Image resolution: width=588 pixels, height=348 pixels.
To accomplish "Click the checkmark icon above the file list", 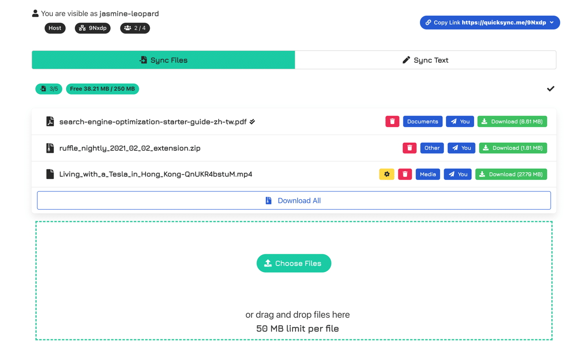I will point(550,89).
